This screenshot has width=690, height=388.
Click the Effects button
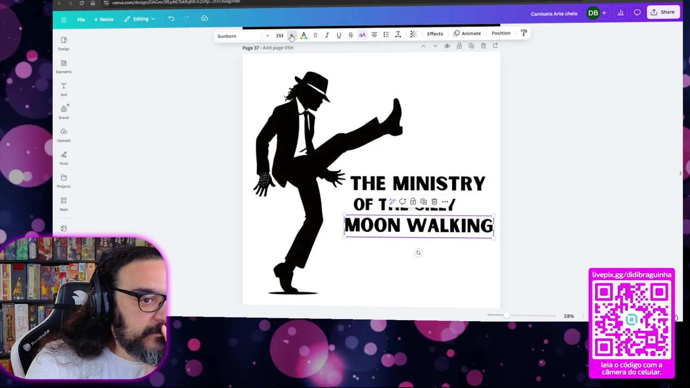coord(435,33)
